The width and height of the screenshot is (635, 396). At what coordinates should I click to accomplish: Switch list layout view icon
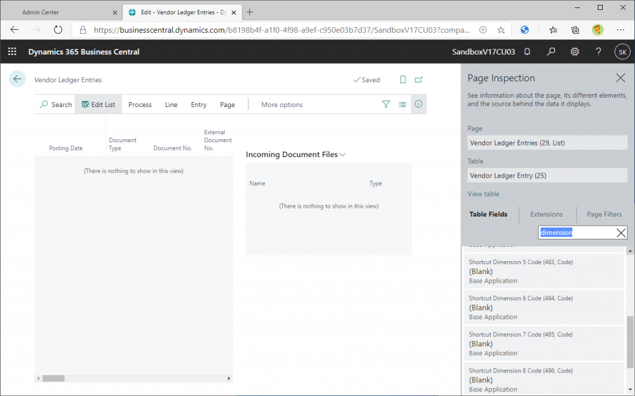(402, 104)
